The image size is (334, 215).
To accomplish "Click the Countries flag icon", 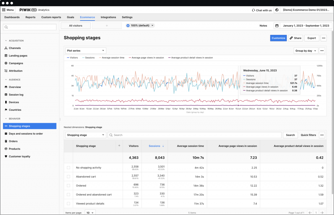I will point(6,110).
